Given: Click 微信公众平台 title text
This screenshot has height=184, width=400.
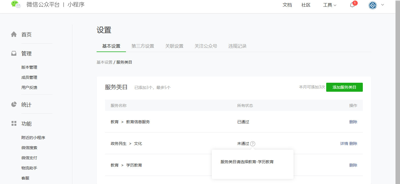Looking at the screenshot, I should (43, 5).
